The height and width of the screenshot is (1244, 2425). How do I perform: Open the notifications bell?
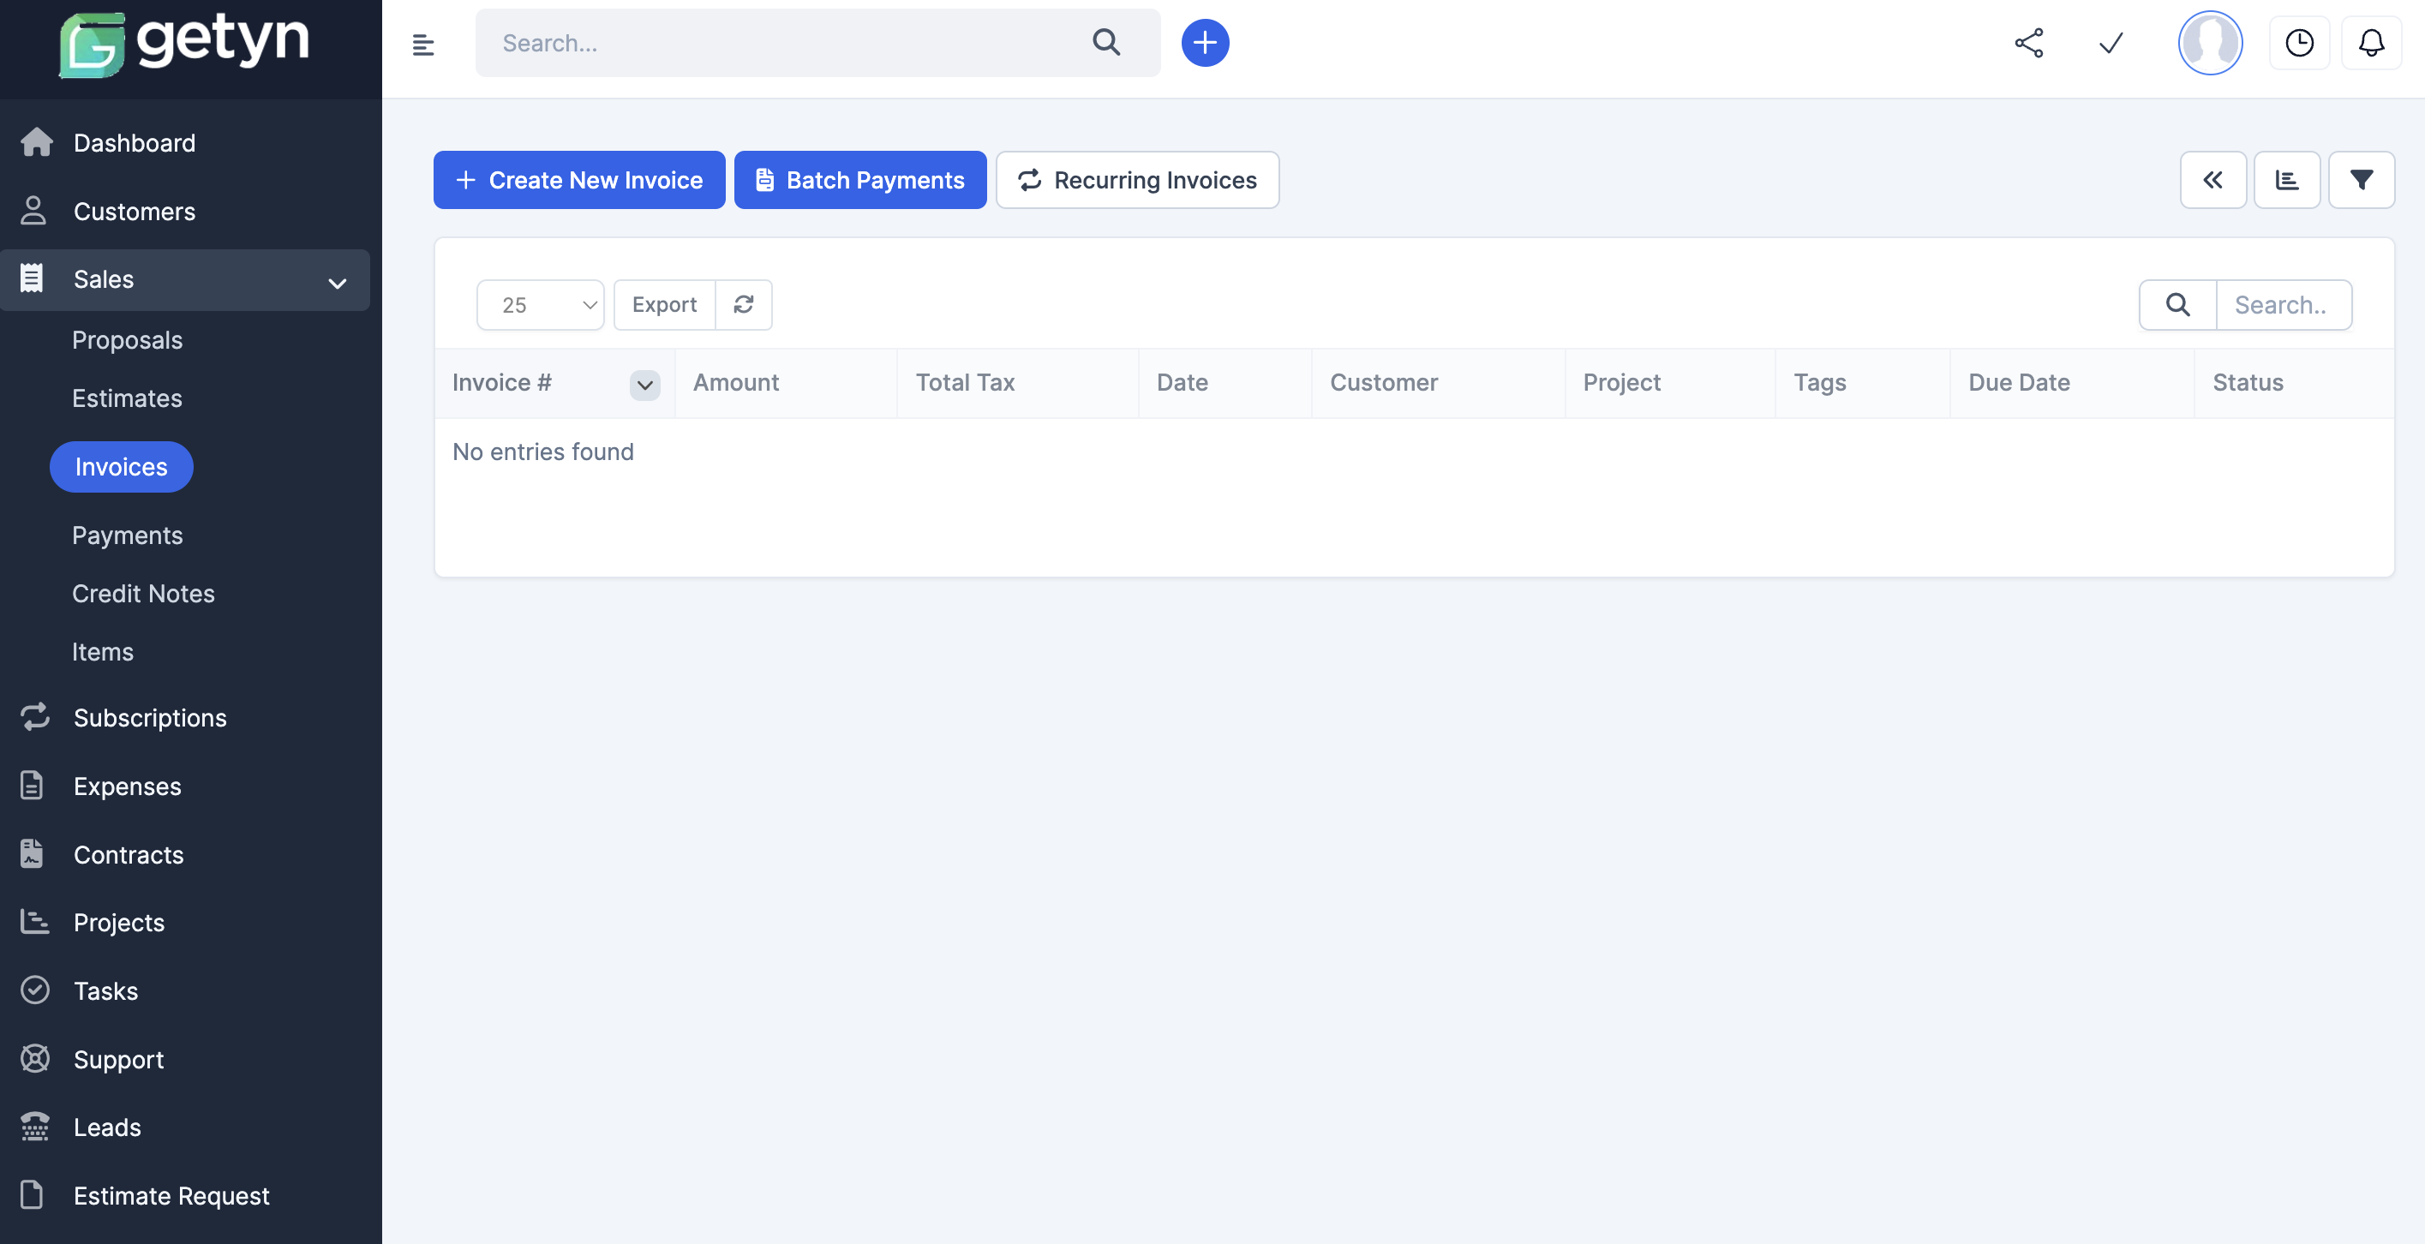coord(2371,42)
